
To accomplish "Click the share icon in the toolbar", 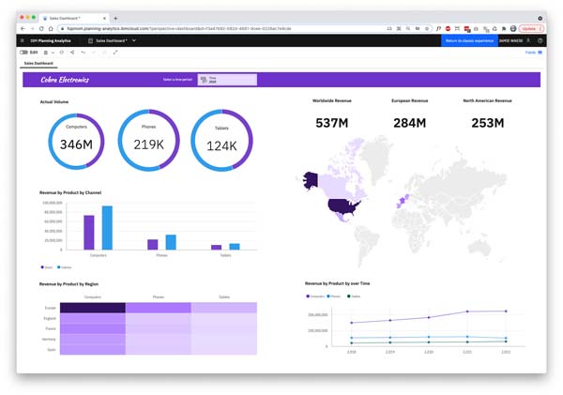I will point(72,53).
